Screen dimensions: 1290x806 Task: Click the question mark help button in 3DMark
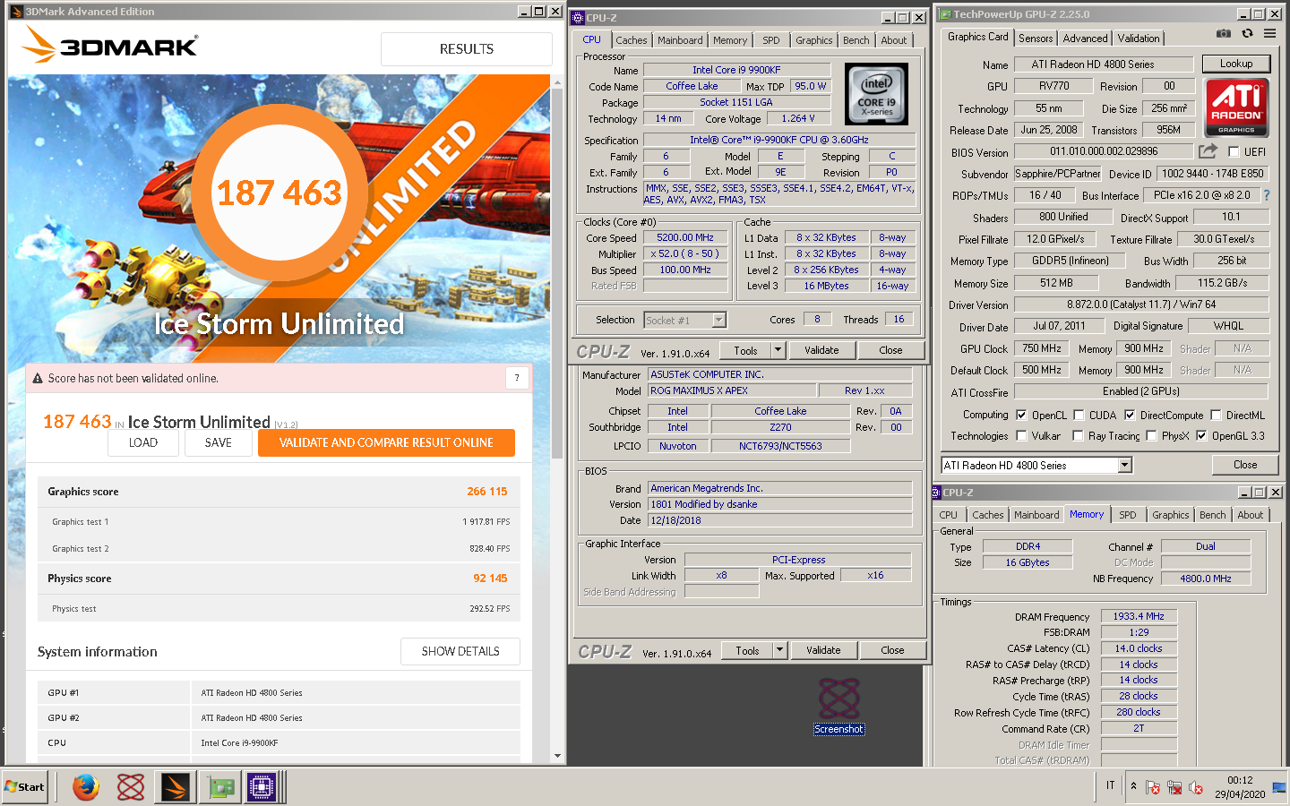(517, 378)
